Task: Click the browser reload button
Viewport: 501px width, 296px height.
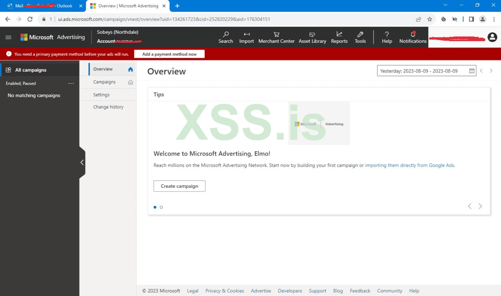Action: click(x=30, y=19)
